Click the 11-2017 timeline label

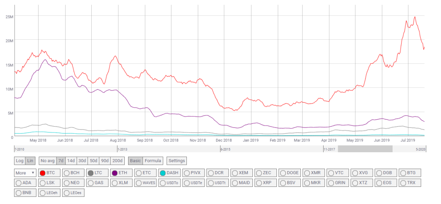tap(330, 150)
